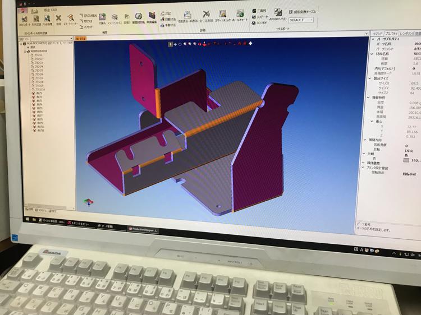Click the delete all dimensions icon
421x315 pixels.
point(206,16)
